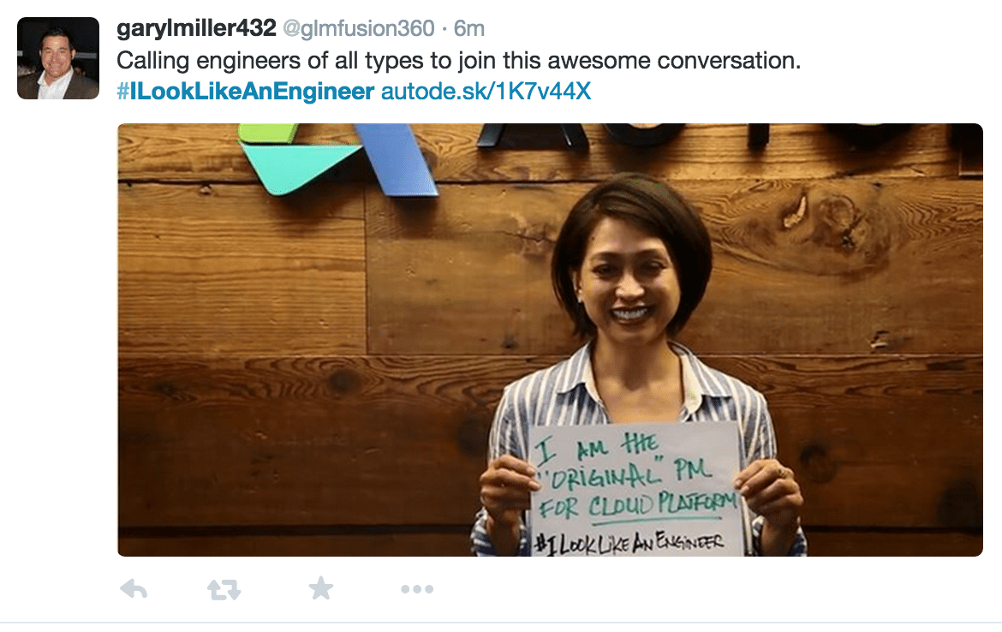Retweet garylmiller432's tweet
This screenshot has height=632, width=1002.
224,589
